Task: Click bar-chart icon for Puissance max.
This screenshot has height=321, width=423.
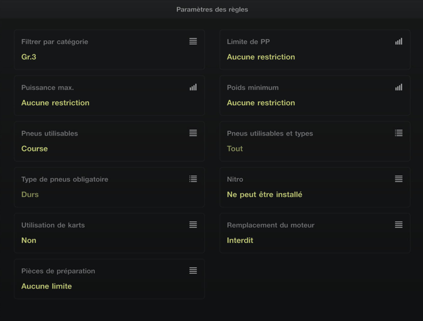Action: click(x=193, y=87)
